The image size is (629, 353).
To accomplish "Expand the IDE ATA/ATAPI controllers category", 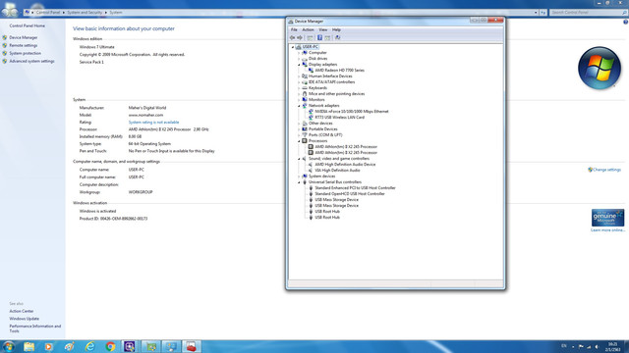I will point(299,82).
